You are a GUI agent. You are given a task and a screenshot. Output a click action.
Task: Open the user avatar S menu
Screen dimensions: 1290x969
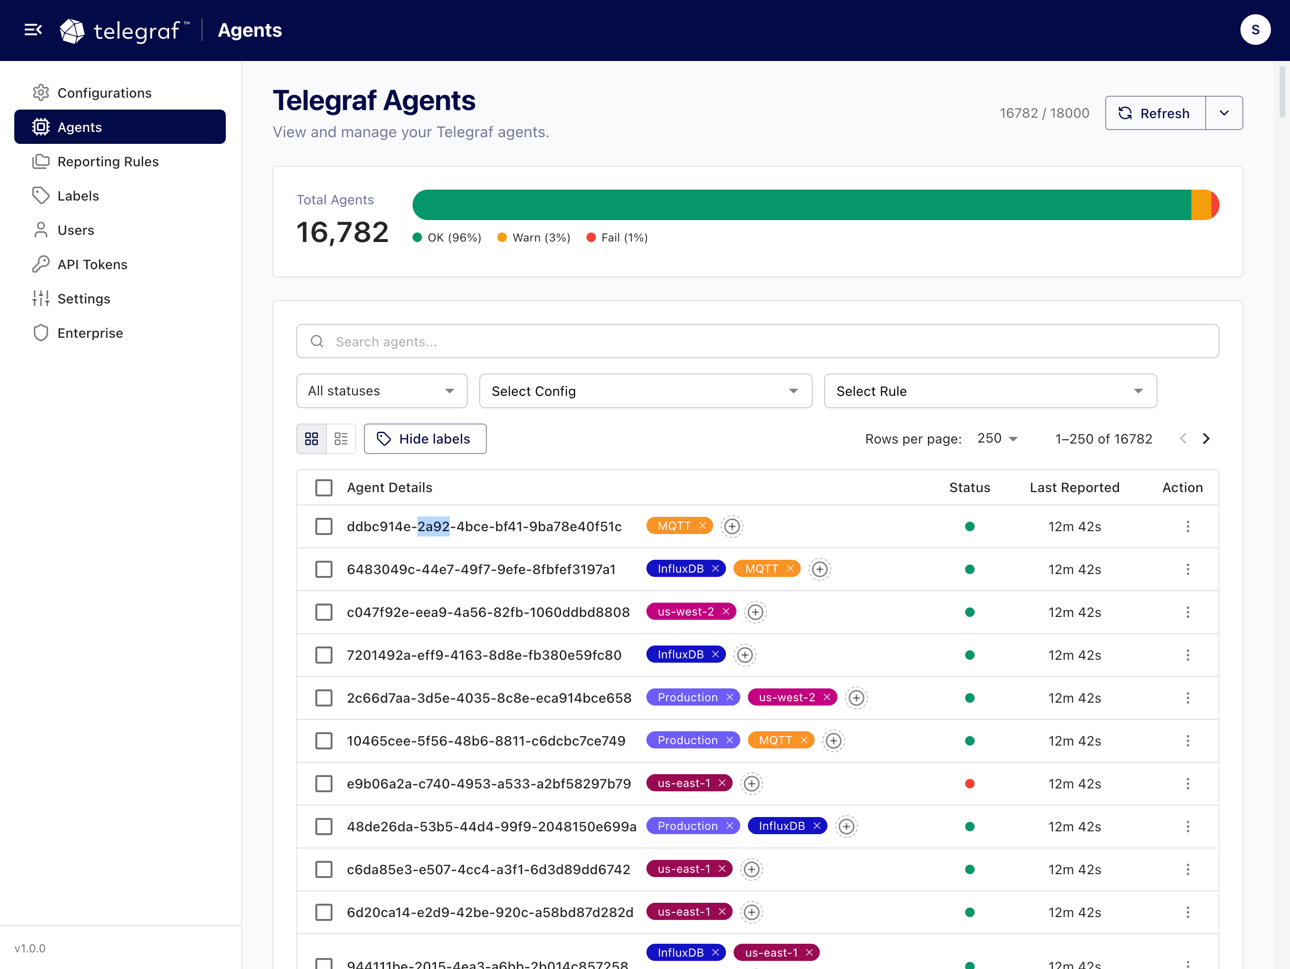pyautogui.click(x=1255, y=30)
